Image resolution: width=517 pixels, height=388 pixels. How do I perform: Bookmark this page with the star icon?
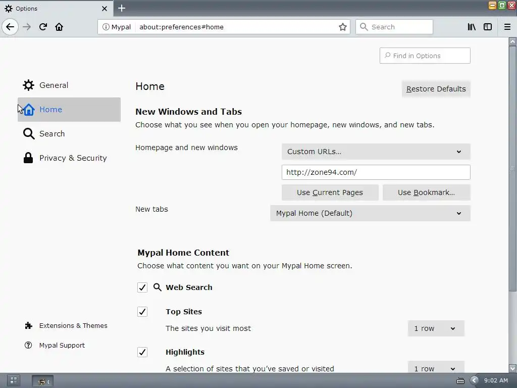click(x=343, y=27)
